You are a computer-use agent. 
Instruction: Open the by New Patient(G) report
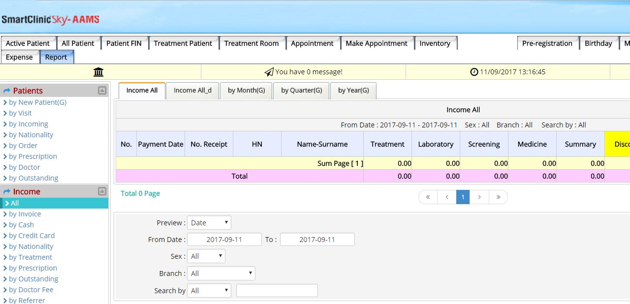pos(37,102)
